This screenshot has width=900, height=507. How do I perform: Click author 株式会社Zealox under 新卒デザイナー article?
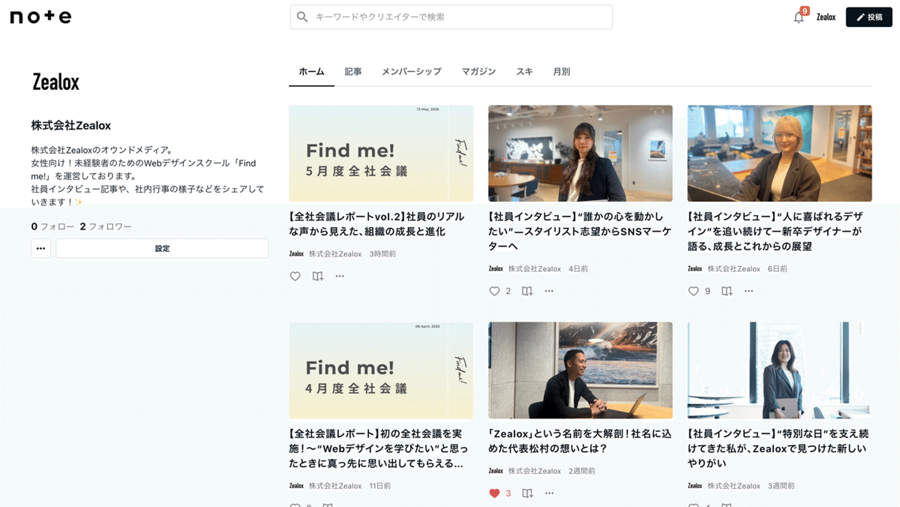[734, 269]
